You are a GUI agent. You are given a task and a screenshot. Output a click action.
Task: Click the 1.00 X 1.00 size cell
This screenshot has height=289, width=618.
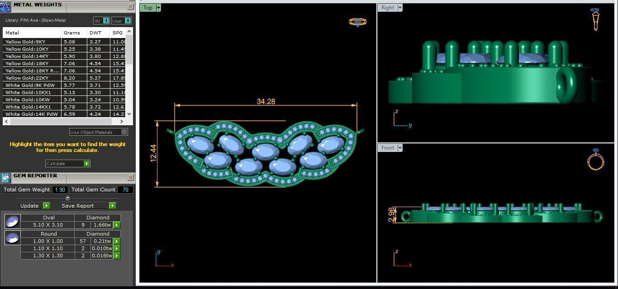pyautogui.click(x=48, y=241)
